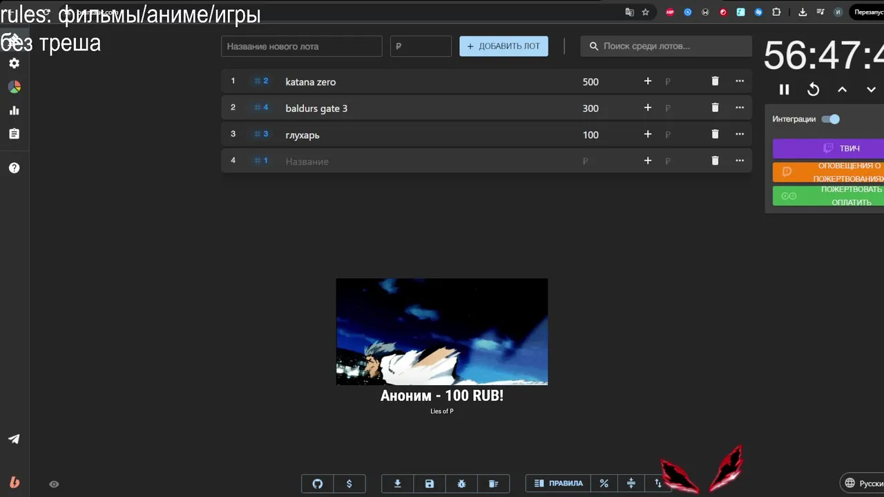Click the compact view button in the bottom toolbar

pyautogui.click(x=631, y=483)
